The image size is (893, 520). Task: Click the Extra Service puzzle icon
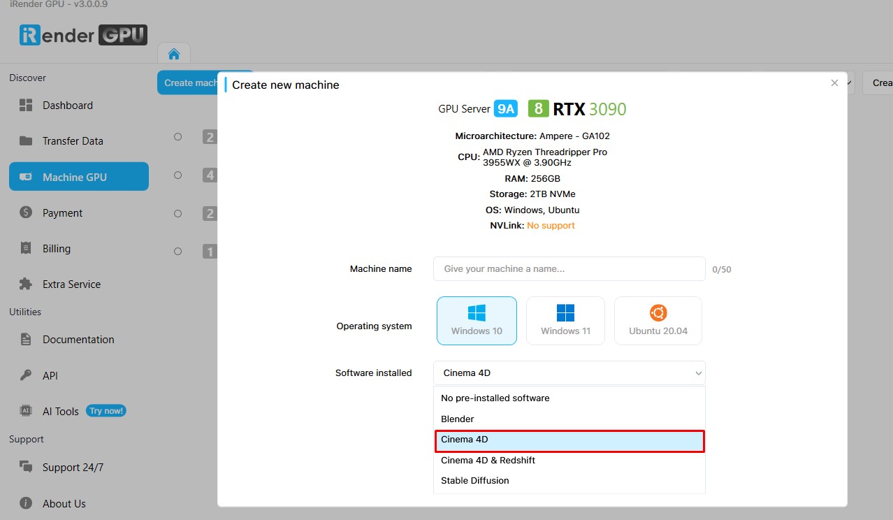26,284
